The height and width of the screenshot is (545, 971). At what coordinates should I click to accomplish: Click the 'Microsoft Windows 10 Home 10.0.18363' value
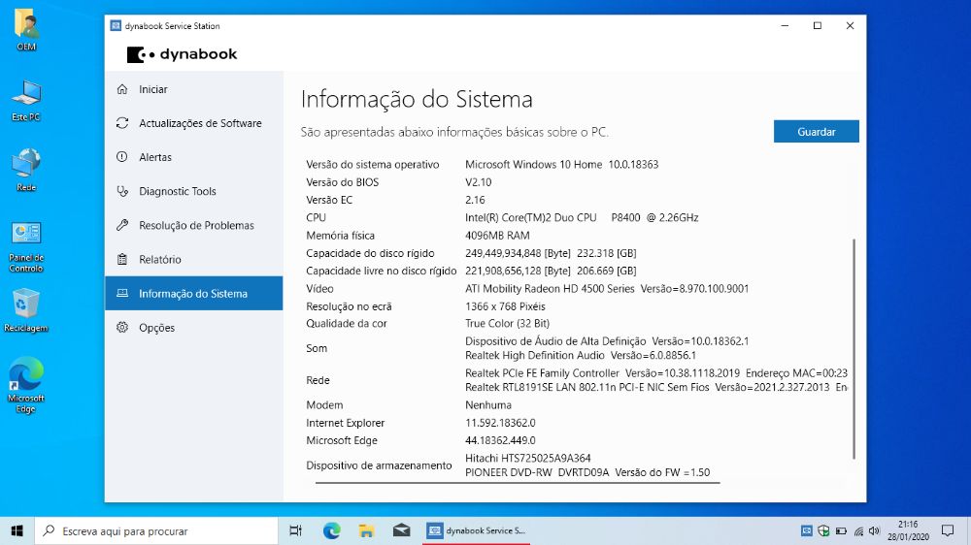(x=561, y=165)
